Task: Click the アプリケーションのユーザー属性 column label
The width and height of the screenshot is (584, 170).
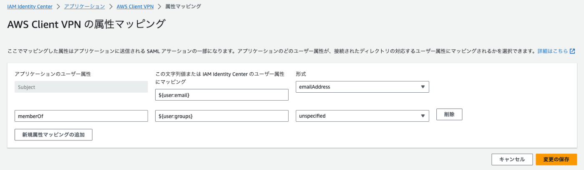Action: coord(53,74)
